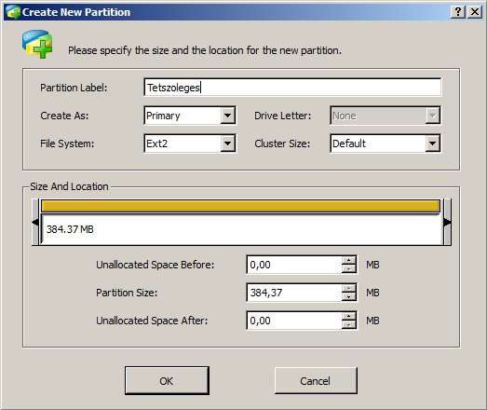Click the left partition resize handle arrow
The width and height of the screenshot is (487, 410).
(35, 222)
